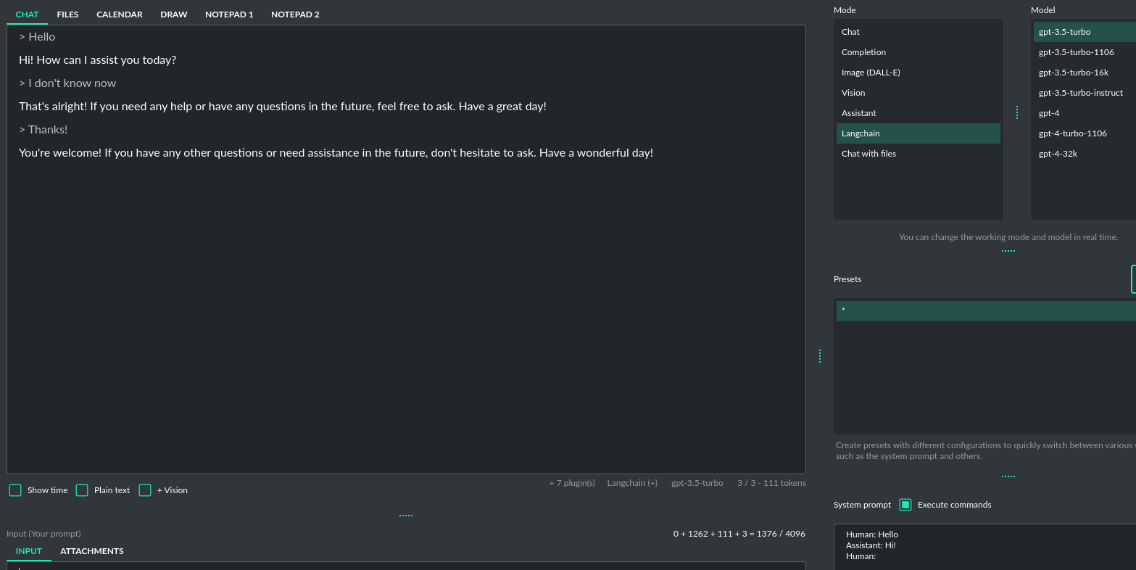Choose the gpt-3.5-turbo-16k model
Screen dimensions: 1136x570
(x=1073, y=73)
